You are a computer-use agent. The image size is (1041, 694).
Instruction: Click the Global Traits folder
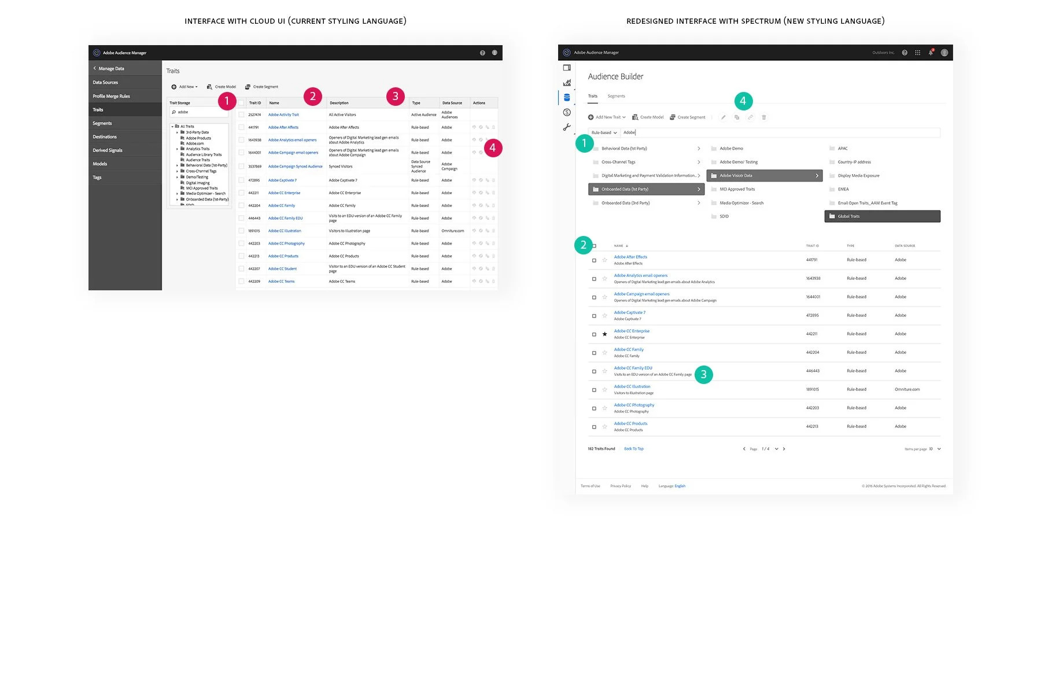tap(883, 216)
